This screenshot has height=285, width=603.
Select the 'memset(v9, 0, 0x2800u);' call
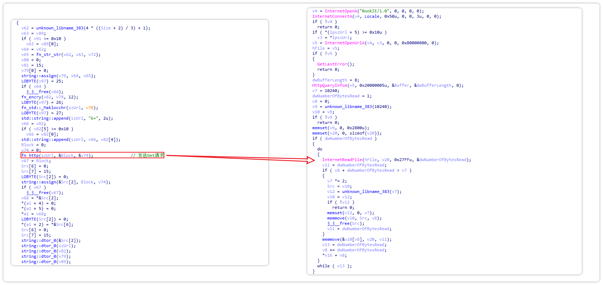(x=341, y=128)
